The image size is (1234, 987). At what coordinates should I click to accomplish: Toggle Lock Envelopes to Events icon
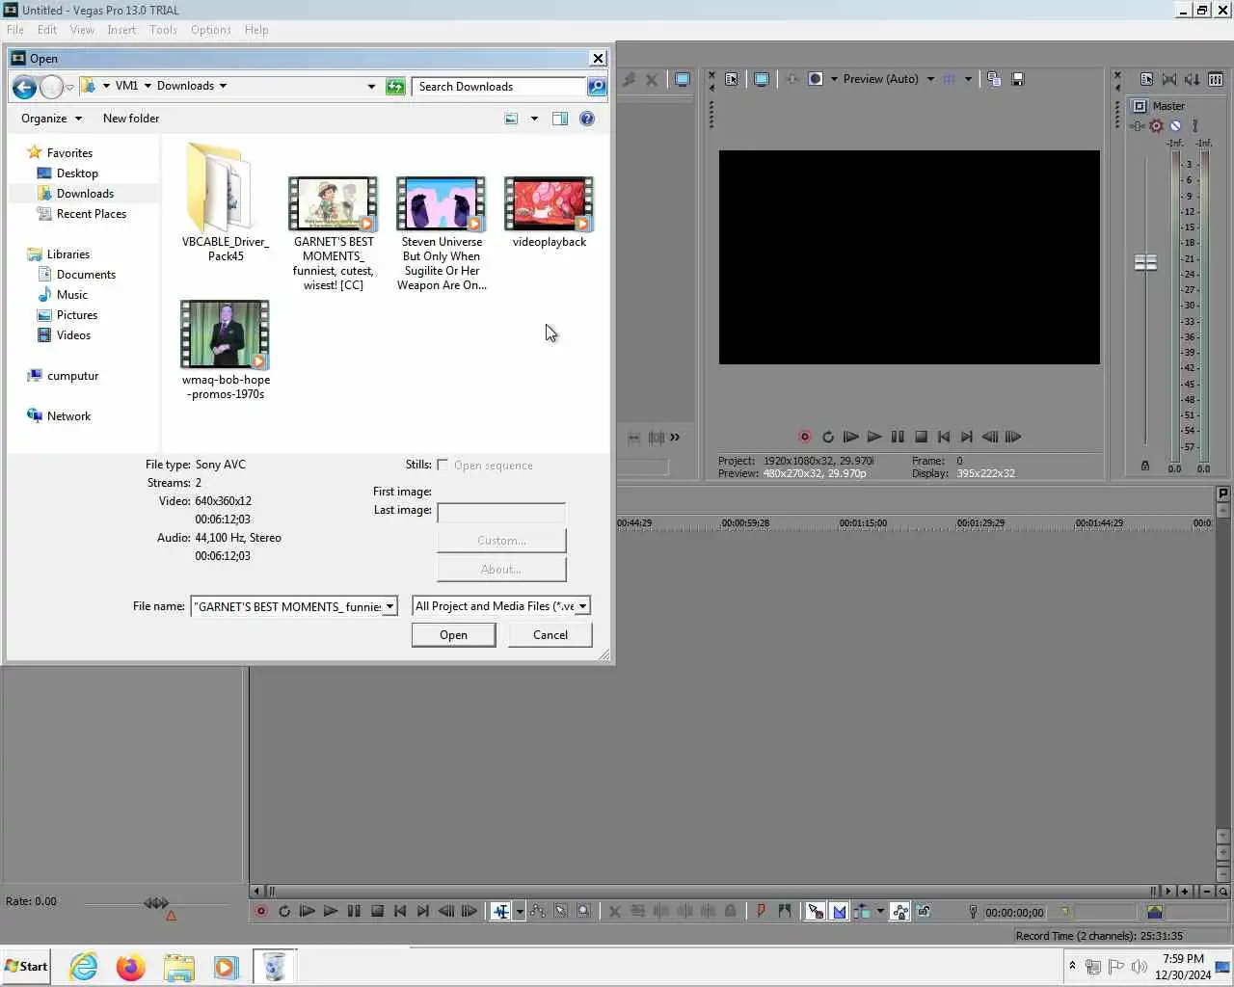point(900,911)
